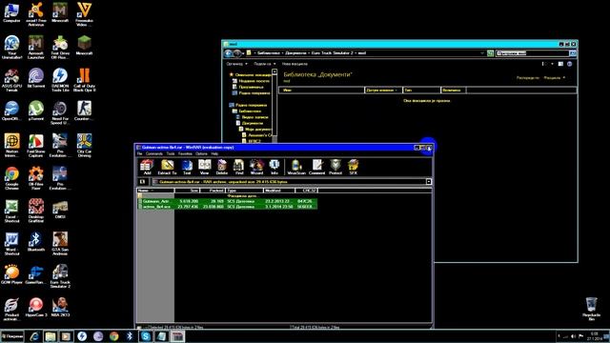Expand the WinRAR archive path dropdown
The image size is (610, 343).
[x=429, y=182]
